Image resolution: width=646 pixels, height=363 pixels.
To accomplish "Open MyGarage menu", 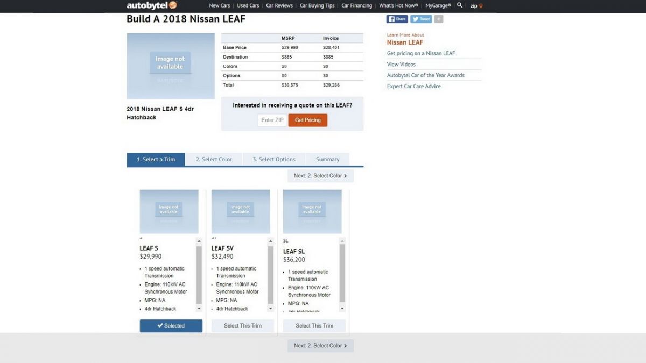I will pyautogui.click(x=438, y=5).
